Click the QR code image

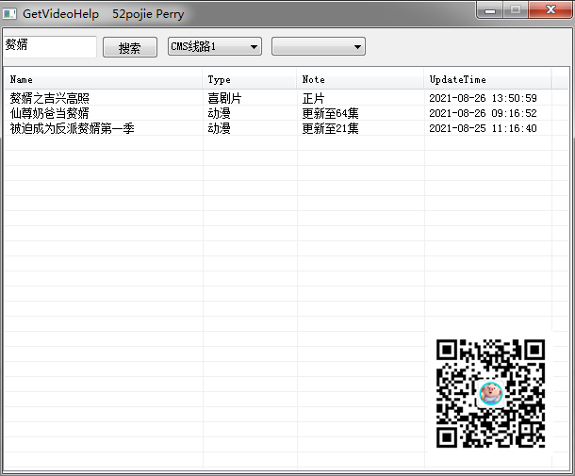[x=490, y=393]
